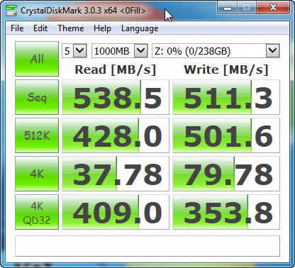295x268 pixels.
Task: Expand the 1000MB test size dropdown
Action: 120,50
